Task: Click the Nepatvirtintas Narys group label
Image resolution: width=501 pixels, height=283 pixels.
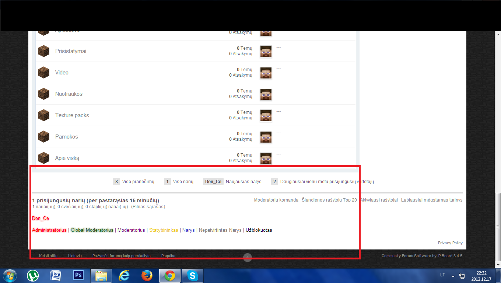Action: click(x=220, y=230)
